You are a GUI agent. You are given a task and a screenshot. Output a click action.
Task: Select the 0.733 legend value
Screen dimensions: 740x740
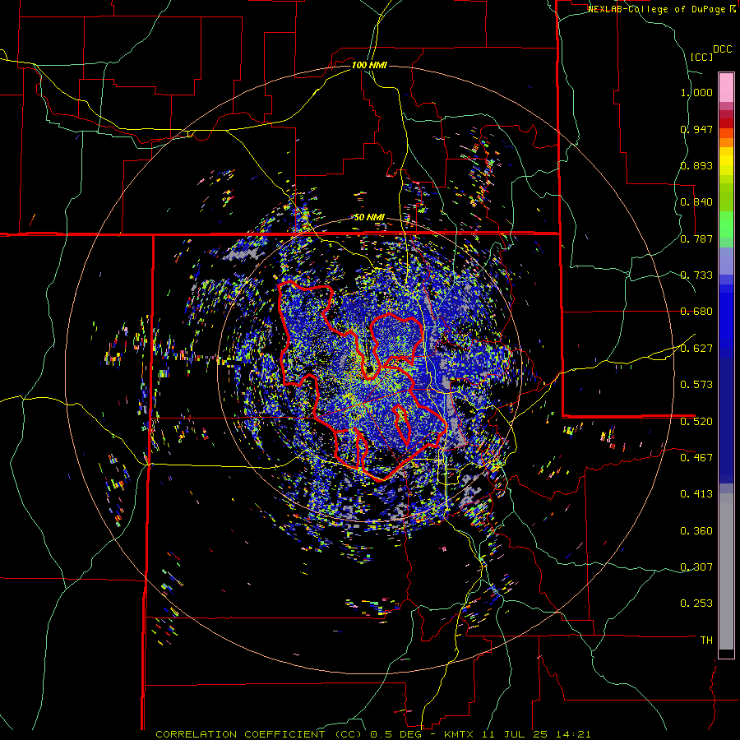point(696,275)
